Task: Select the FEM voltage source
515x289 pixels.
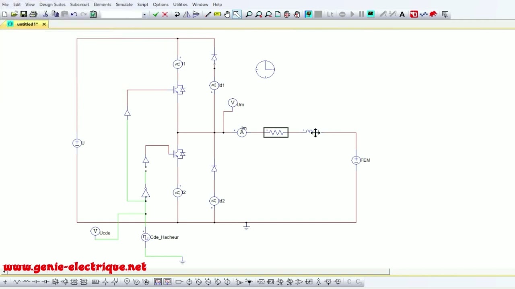Action: click(356, 160)
